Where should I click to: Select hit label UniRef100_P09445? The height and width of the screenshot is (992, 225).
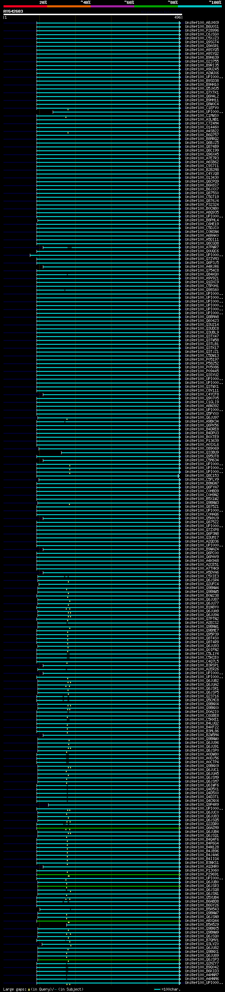tap(202, 371)
